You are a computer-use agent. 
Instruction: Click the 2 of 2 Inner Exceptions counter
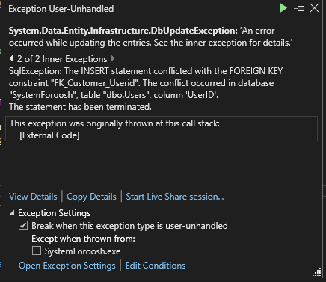62,59
